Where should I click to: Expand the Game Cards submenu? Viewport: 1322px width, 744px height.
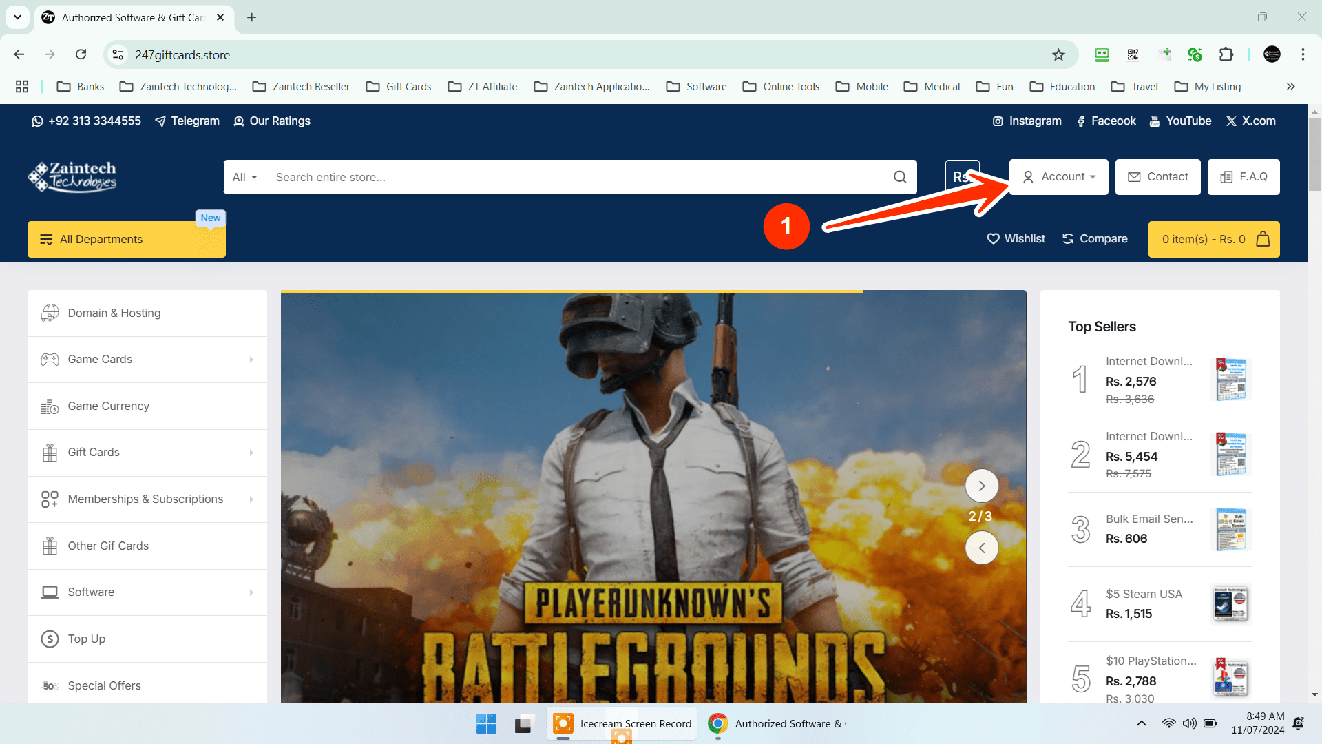pyautogui.click(x=251, y=360)
